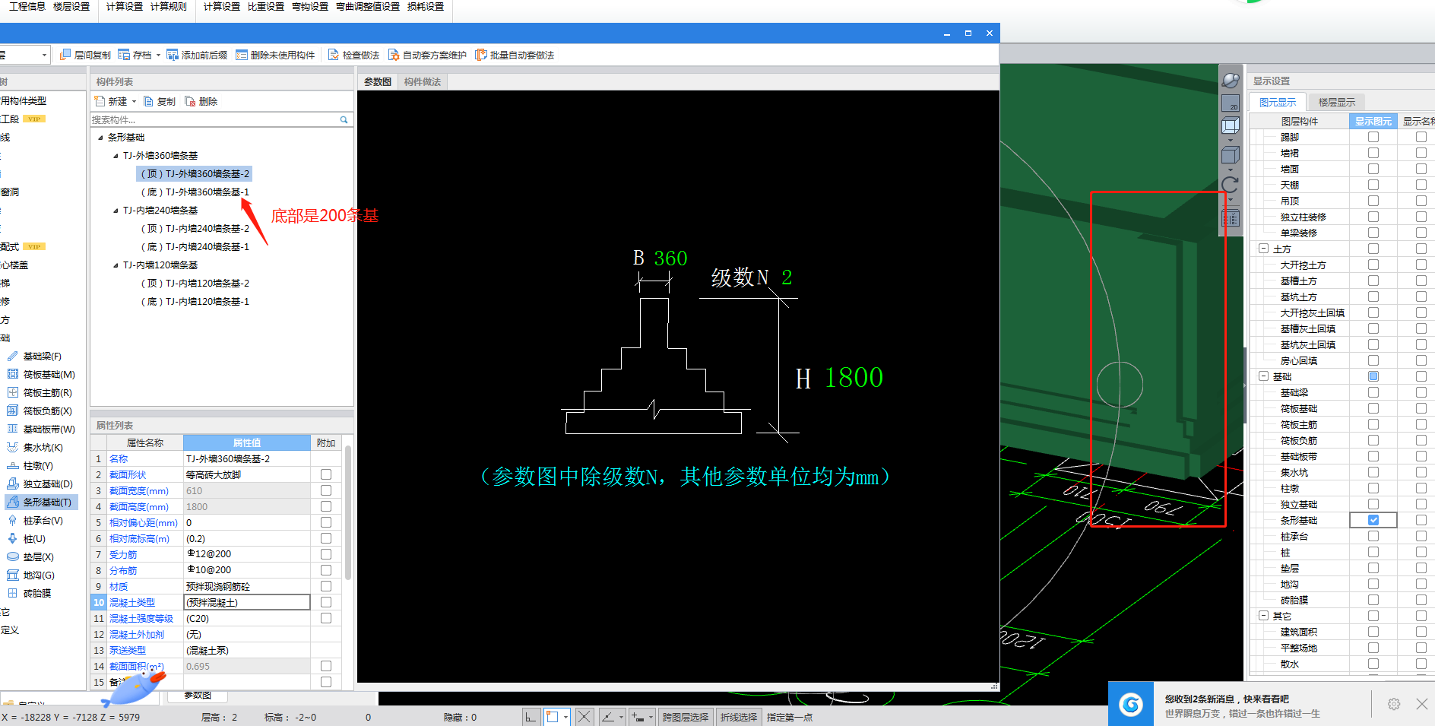Enable 显示图元 for 天棚
This screenshot has height=726, width=1435.
point(1373,185)
